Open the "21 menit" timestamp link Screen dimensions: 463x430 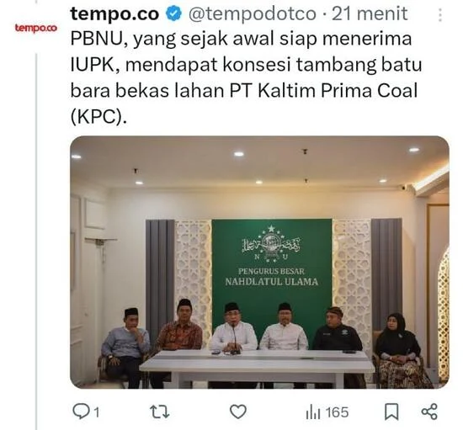[x=370, y=13]
